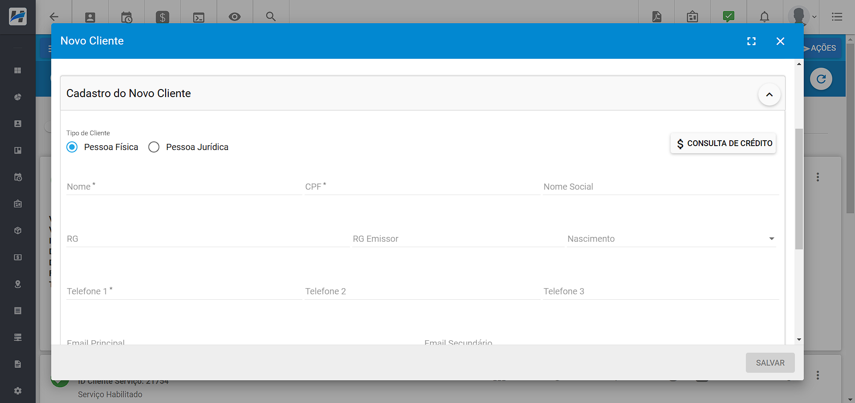Screen dimensions: 855x403
Task: Click the refresh button behind the dialog
Action: [x=821, y=79]
